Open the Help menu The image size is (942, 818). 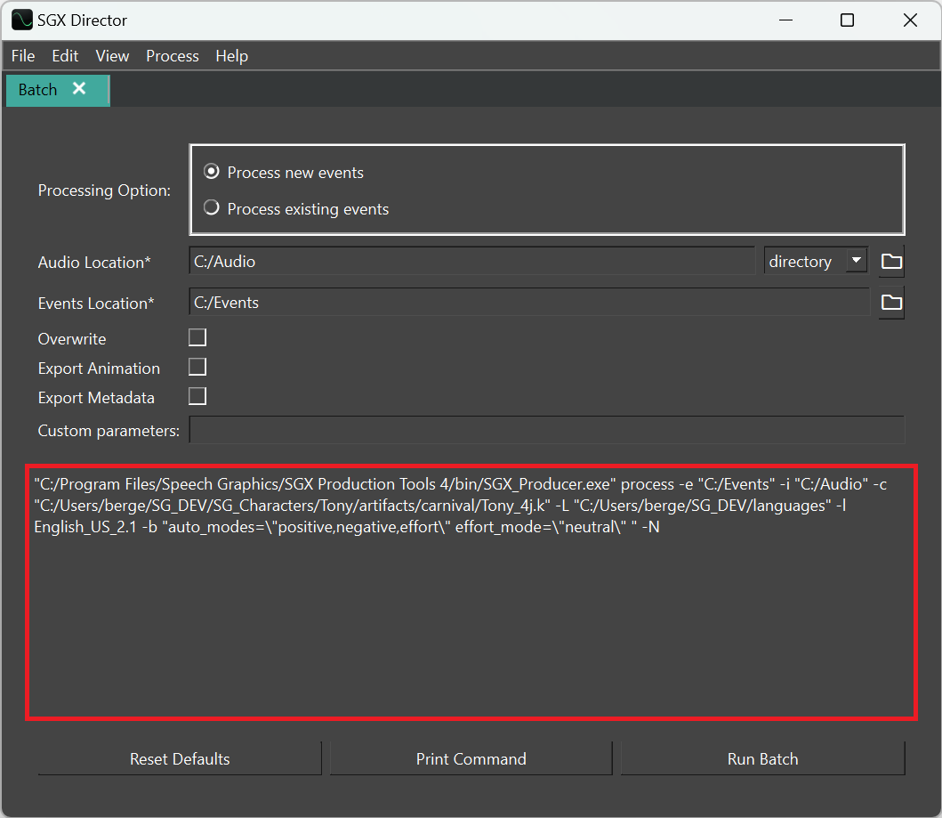click(231, 55)
